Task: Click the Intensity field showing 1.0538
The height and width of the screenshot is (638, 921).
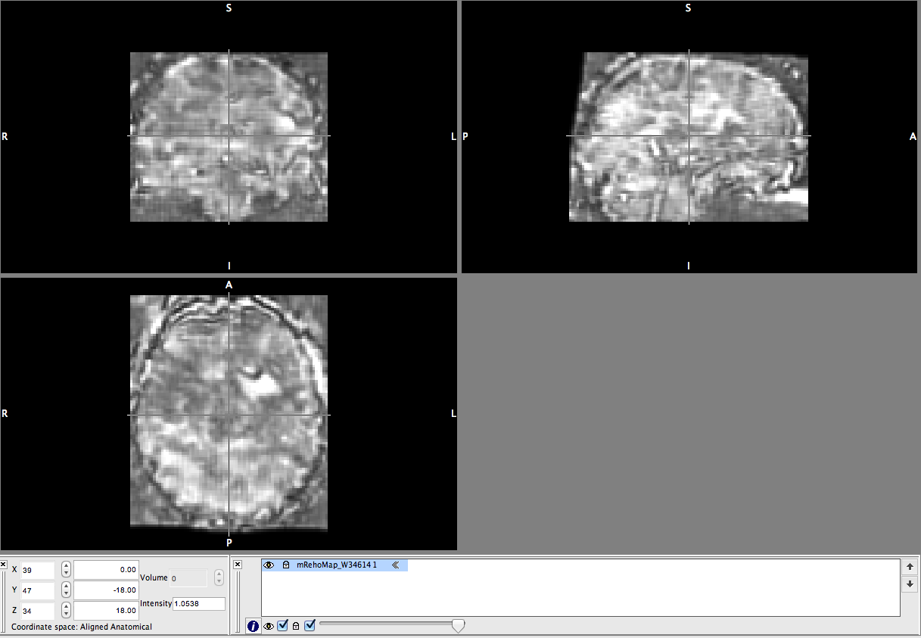Action: coord(199,604)
